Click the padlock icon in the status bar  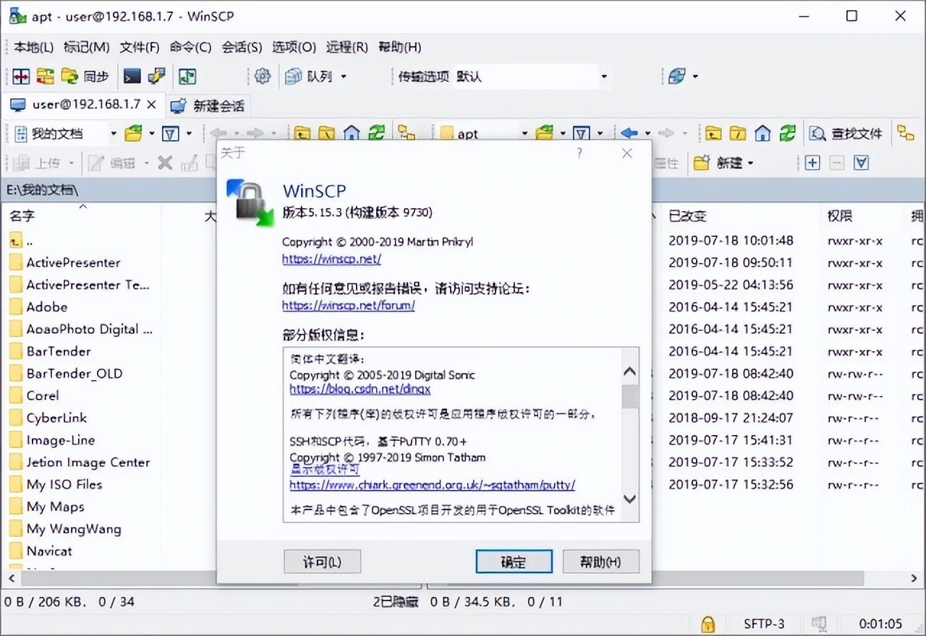click(708, 624)
